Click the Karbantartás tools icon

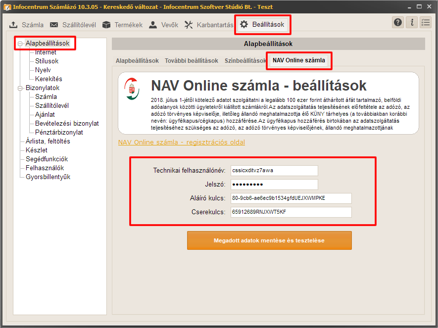[189, 25]
